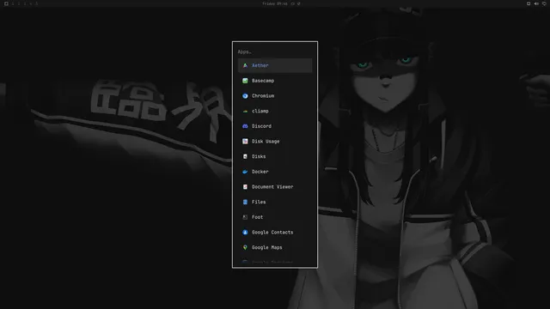Start Chromium using its blue icon

tap(245, 95)
